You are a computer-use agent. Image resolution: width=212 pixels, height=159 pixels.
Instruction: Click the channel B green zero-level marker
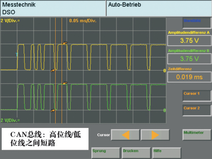tap(164, 110)
